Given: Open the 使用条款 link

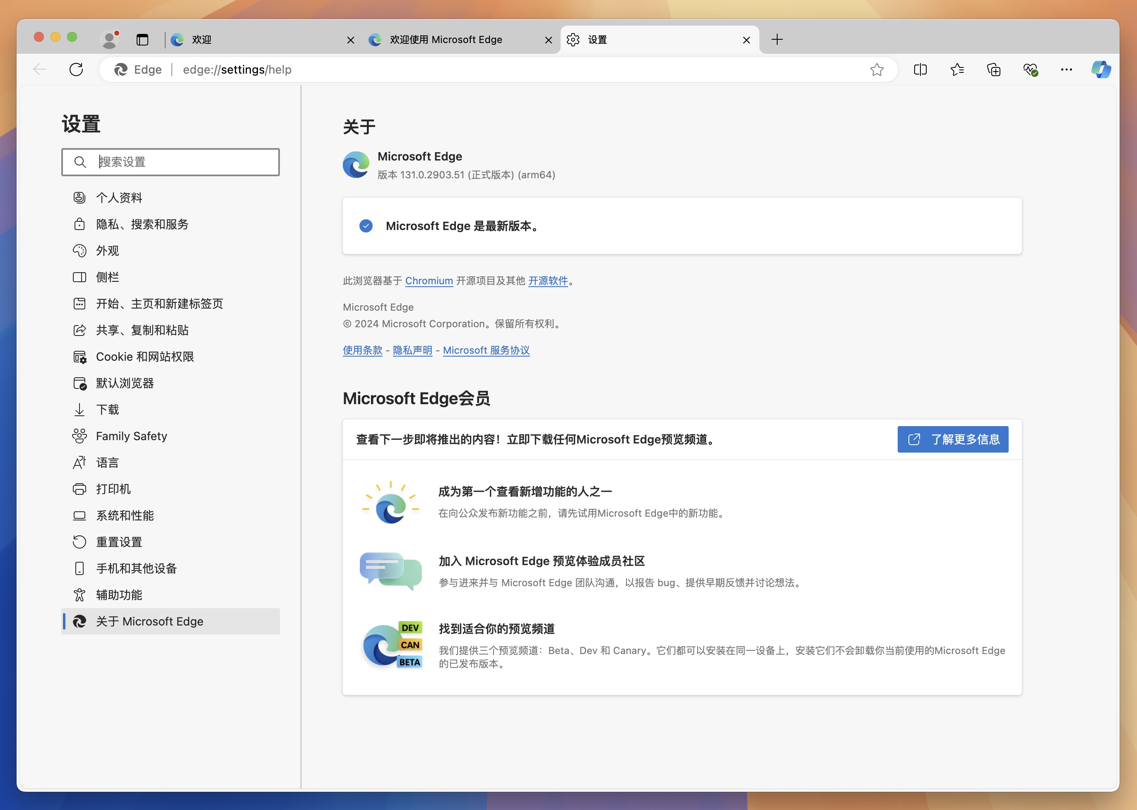Looking at the screenshot, I should pos(362,350).
